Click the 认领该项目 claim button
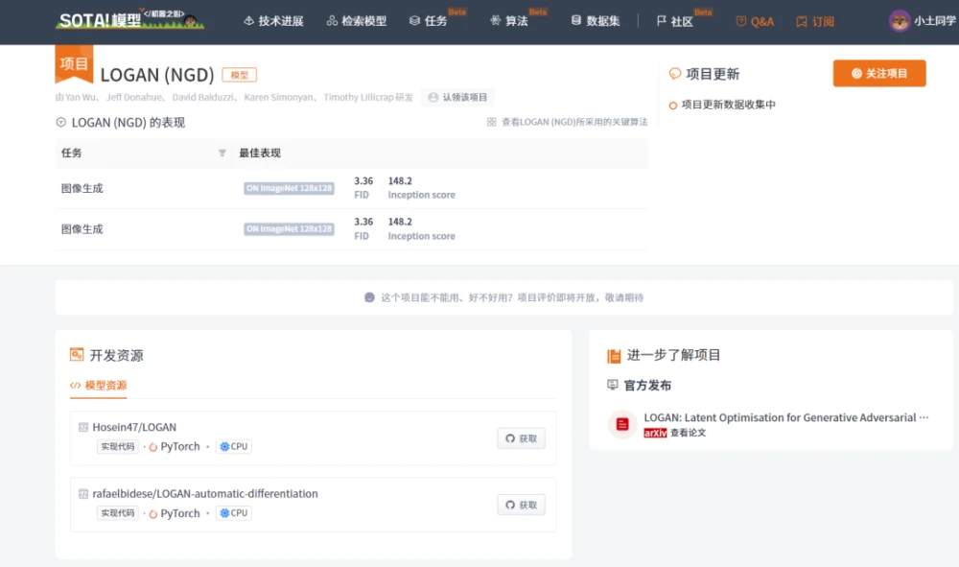959x567 pixels. click(457, 97)
